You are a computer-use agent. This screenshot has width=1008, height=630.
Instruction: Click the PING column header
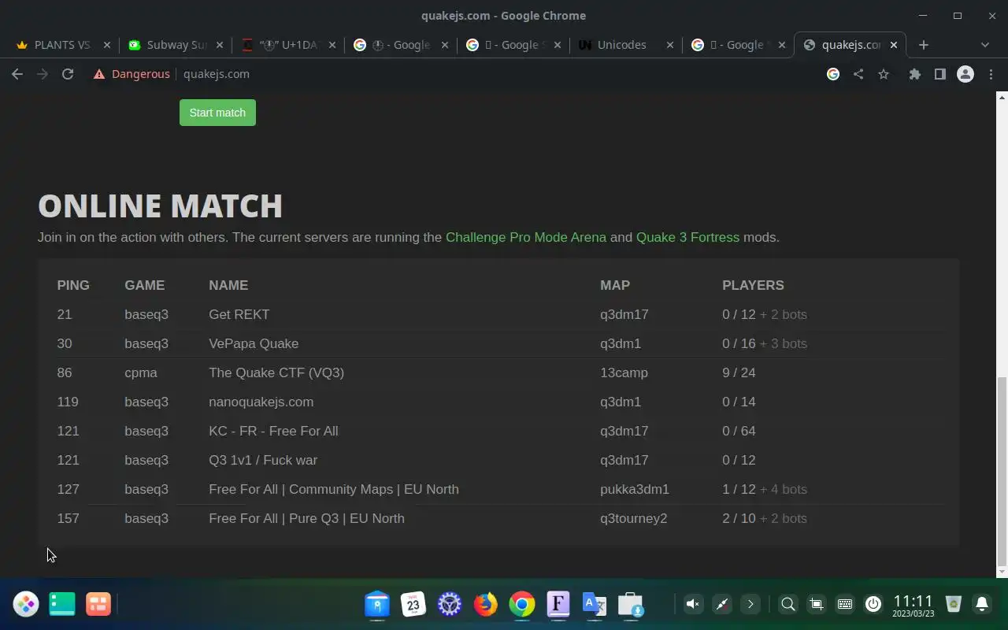(x=73, y=285)
